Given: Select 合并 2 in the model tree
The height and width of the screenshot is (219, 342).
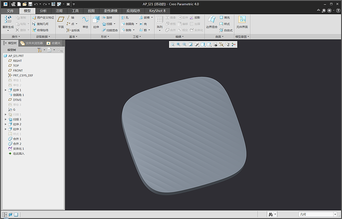Looking at the screenshot, I should [x=15, y=144].
